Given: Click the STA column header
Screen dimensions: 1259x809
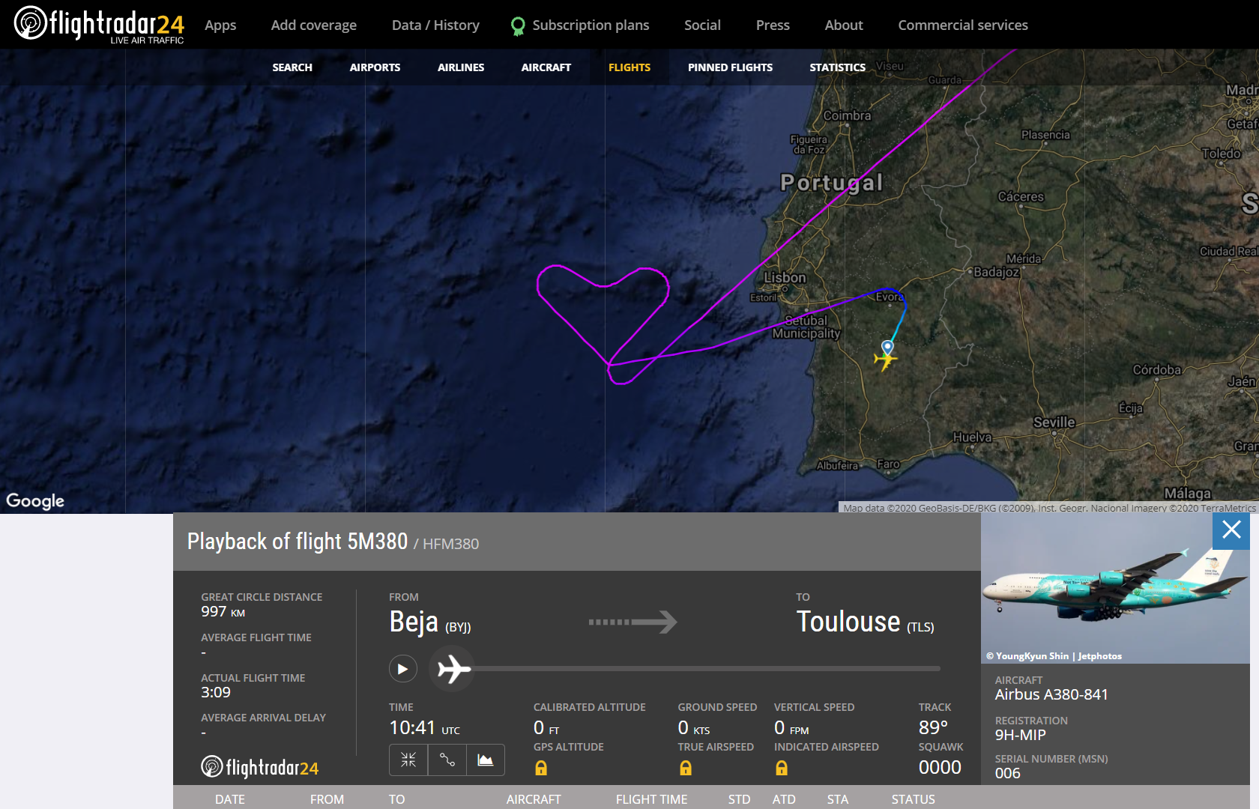Looking at the screenshot, I should [x=838, y=799].
